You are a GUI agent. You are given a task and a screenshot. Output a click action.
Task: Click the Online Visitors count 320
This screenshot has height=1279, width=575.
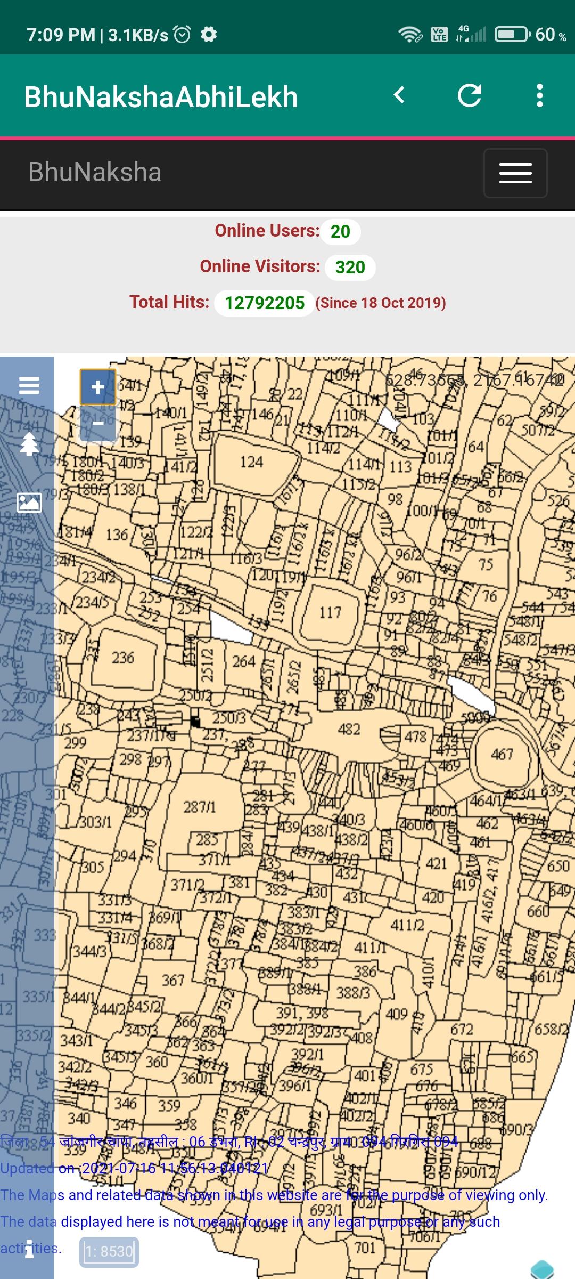[x=350, y=267]
